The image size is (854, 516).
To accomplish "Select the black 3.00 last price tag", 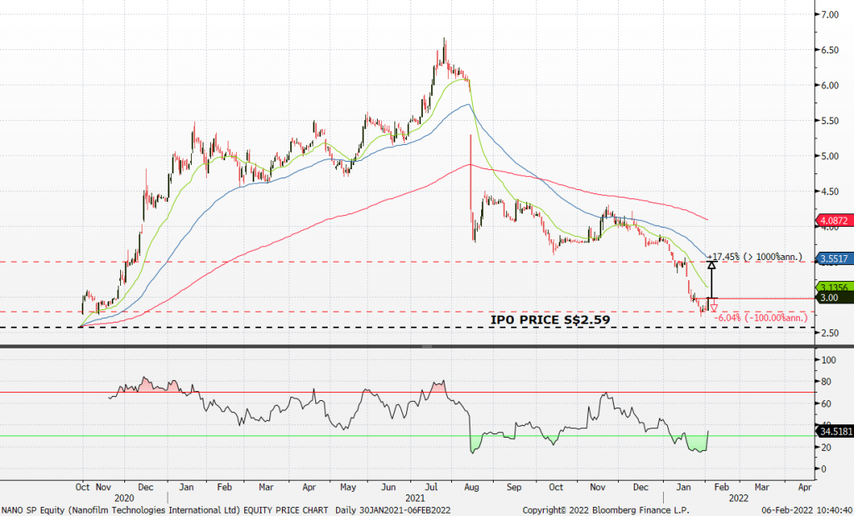I will 834,298.
